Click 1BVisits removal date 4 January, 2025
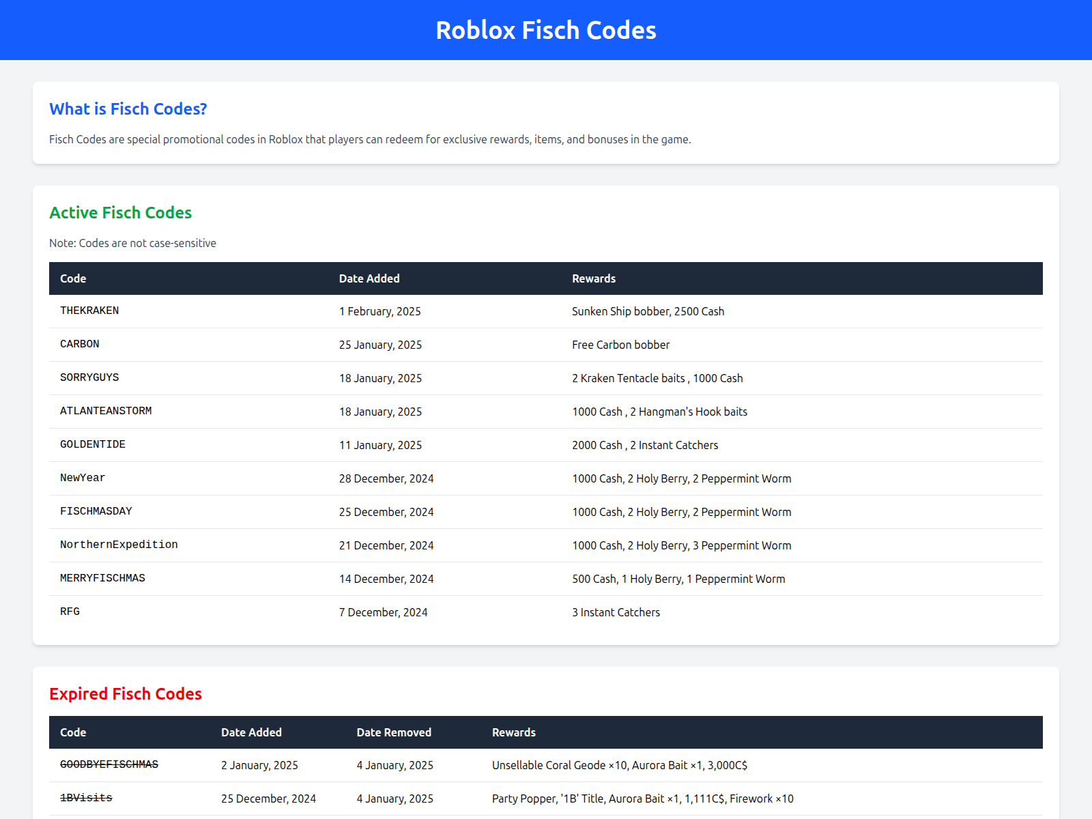Screen dimensions: 1092x819 click(394, 799)
